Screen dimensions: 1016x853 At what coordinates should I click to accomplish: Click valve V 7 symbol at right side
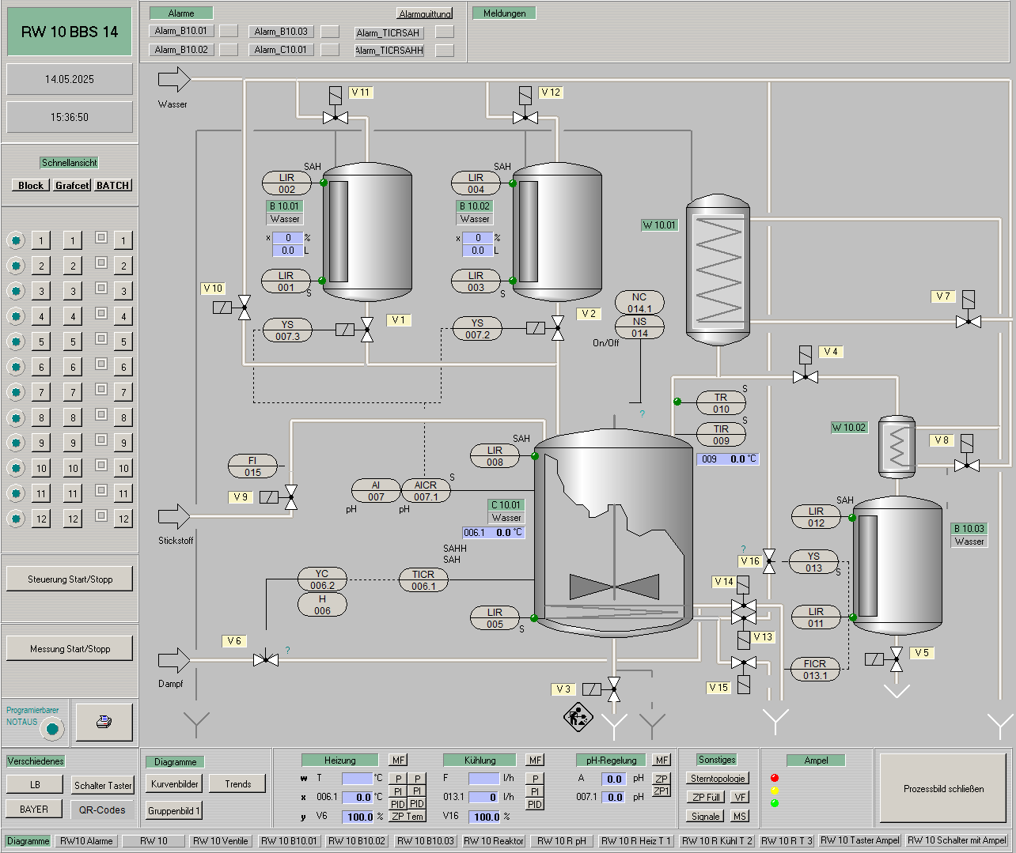click(x=969, y=322)
